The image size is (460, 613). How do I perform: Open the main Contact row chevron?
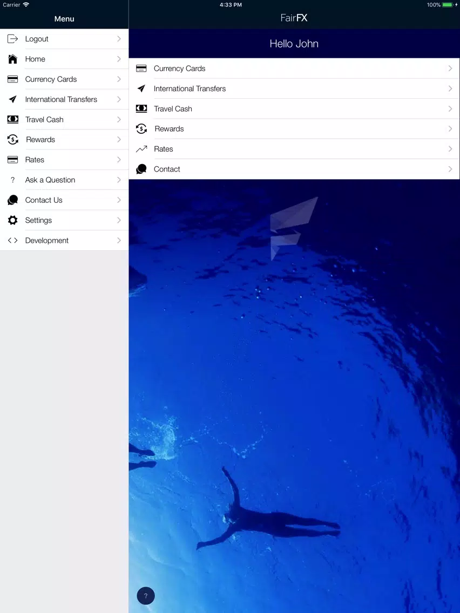[x=450, y=169]
